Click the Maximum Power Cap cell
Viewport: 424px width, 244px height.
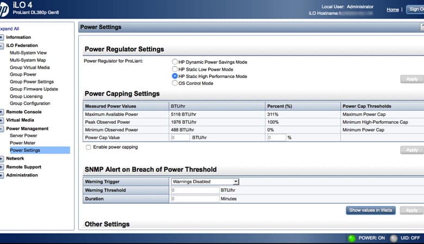click(364, 114)
